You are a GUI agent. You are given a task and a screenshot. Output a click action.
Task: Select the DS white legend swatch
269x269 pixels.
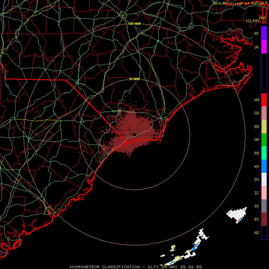point(264,179)
